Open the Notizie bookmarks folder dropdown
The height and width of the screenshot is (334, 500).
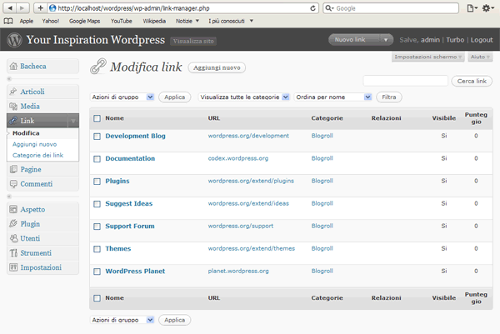click(187, 21)
